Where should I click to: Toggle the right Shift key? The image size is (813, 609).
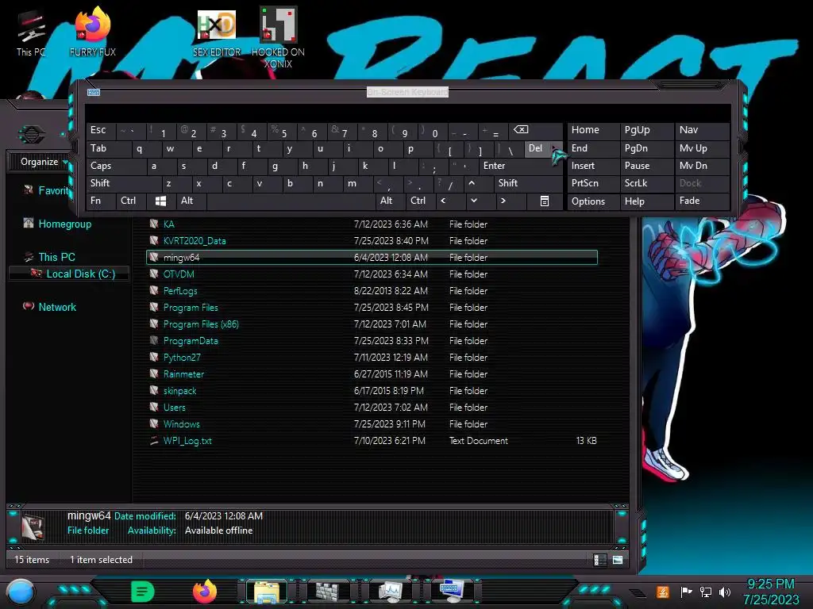tap(528, 183)
